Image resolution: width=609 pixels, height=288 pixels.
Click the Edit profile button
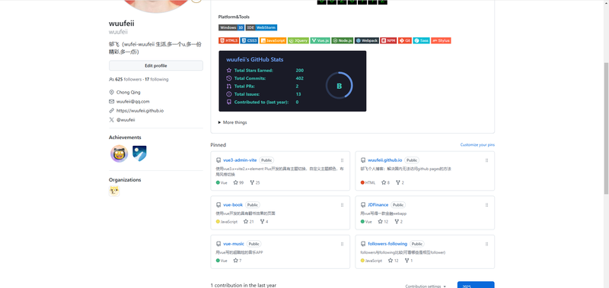(156, 65)
